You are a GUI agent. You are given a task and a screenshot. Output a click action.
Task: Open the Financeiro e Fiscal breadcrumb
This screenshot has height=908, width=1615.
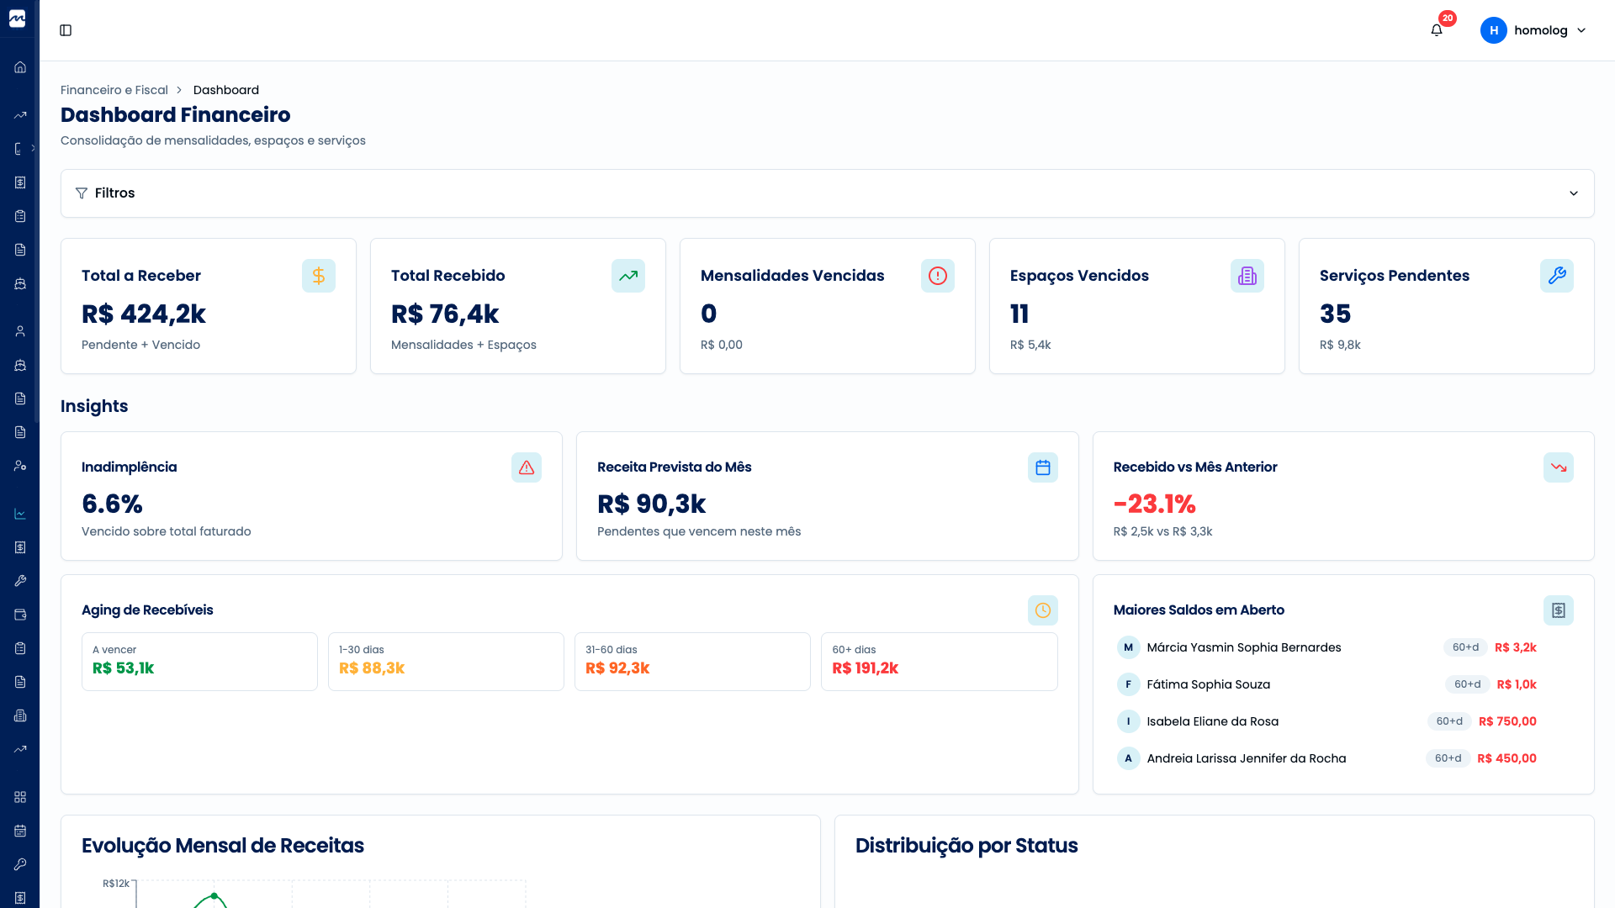114,90
